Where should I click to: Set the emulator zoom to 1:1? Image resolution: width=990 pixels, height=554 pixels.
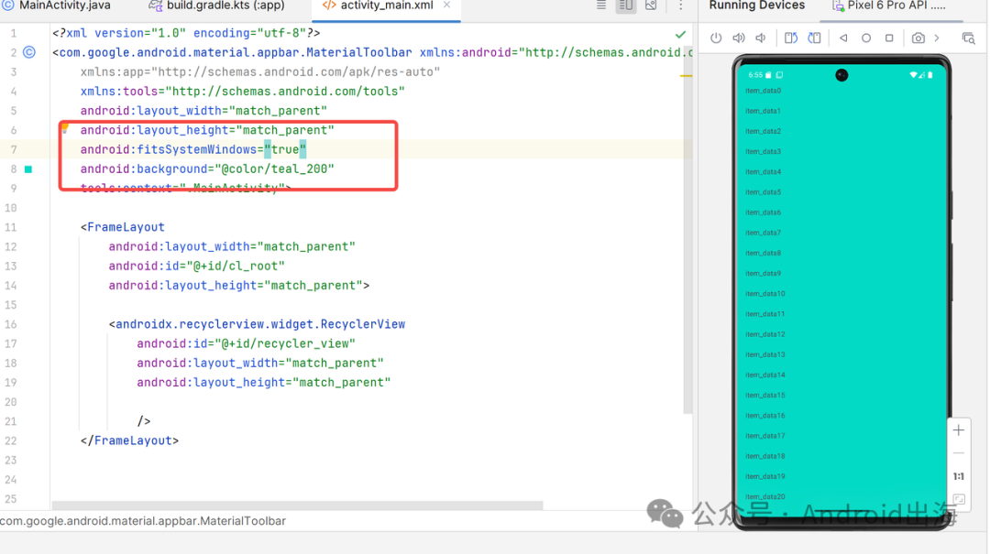click(959, 476)
